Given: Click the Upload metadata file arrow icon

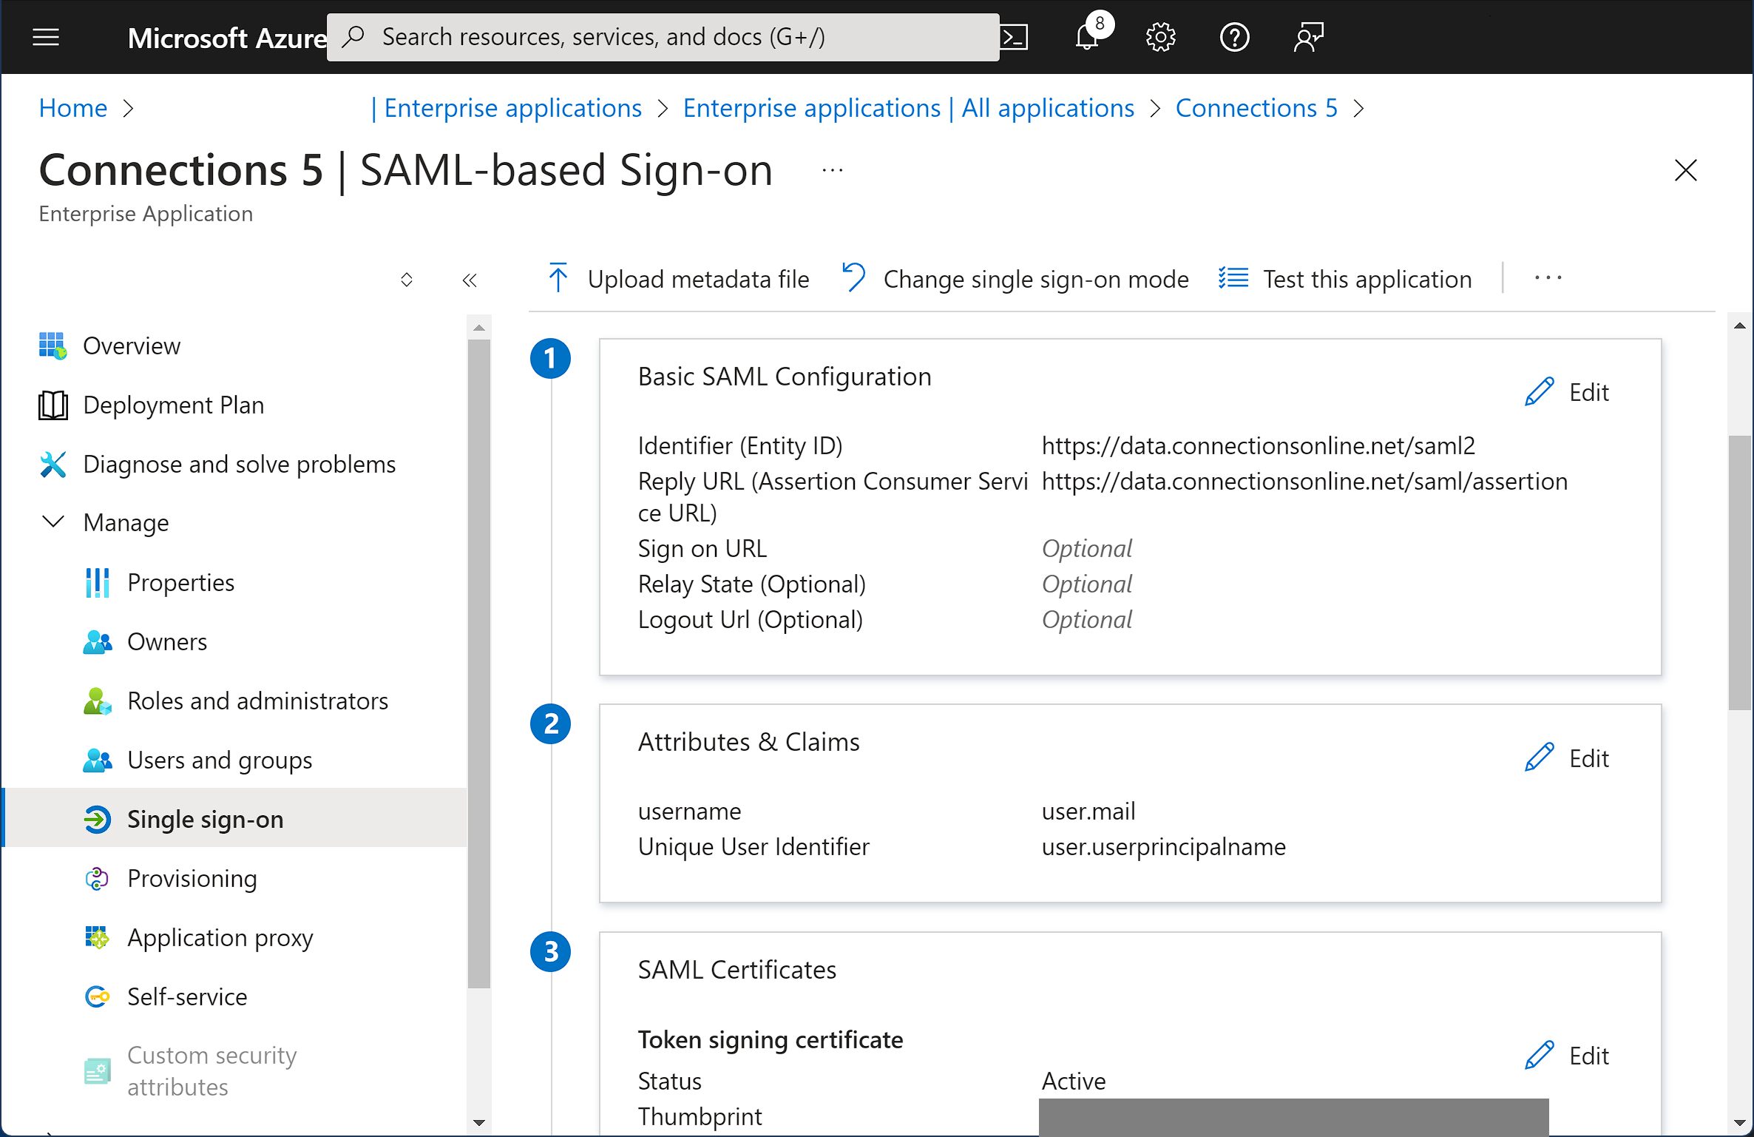Looking at the screenshot, I should (x=558, y=277).
